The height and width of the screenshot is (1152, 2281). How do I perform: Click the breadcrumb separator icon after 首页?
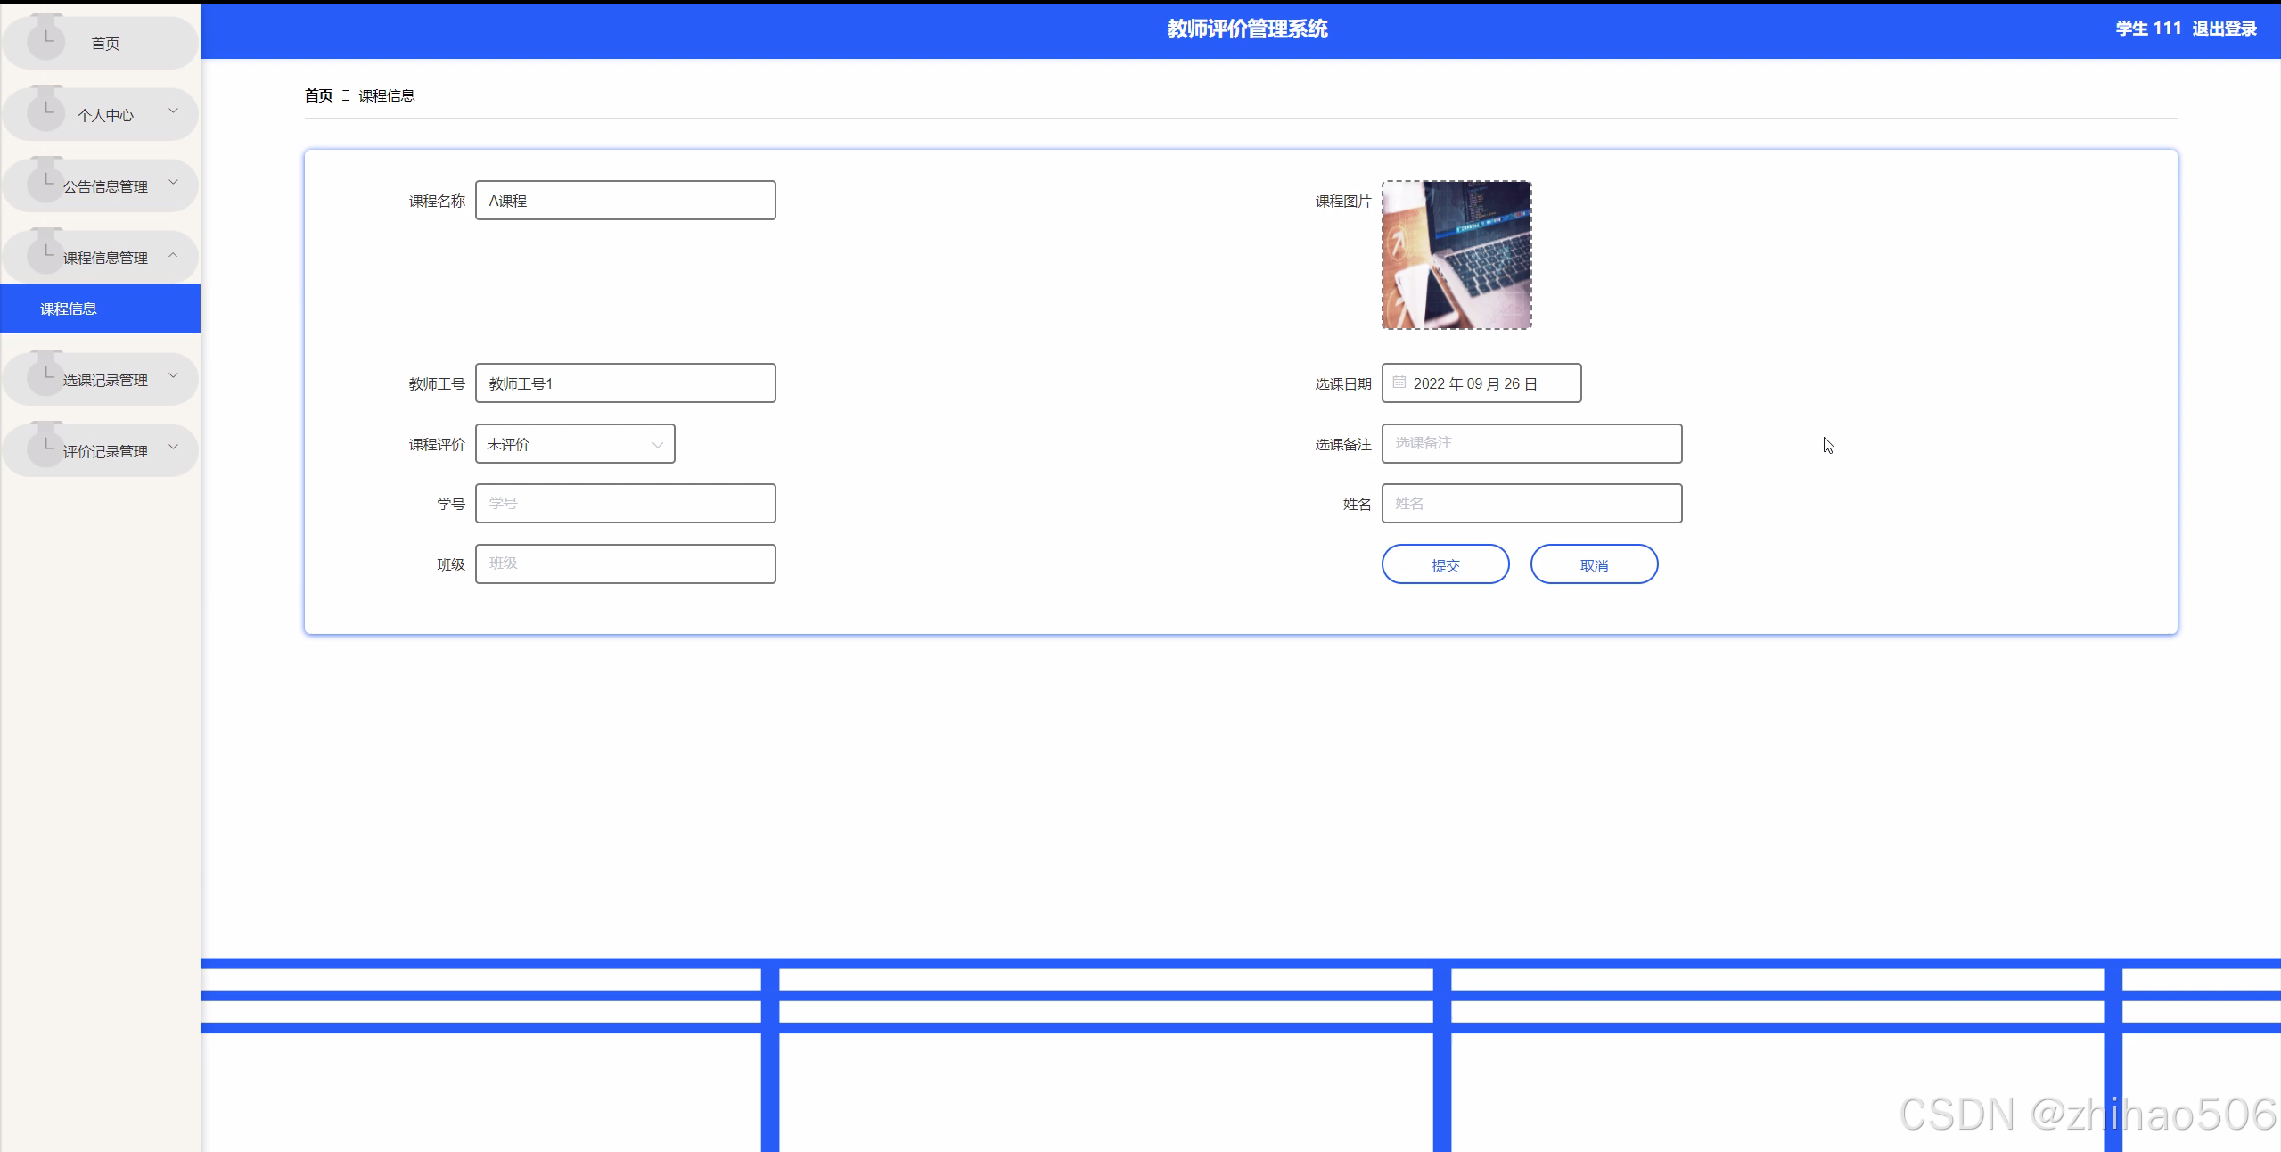coord(346,95)
